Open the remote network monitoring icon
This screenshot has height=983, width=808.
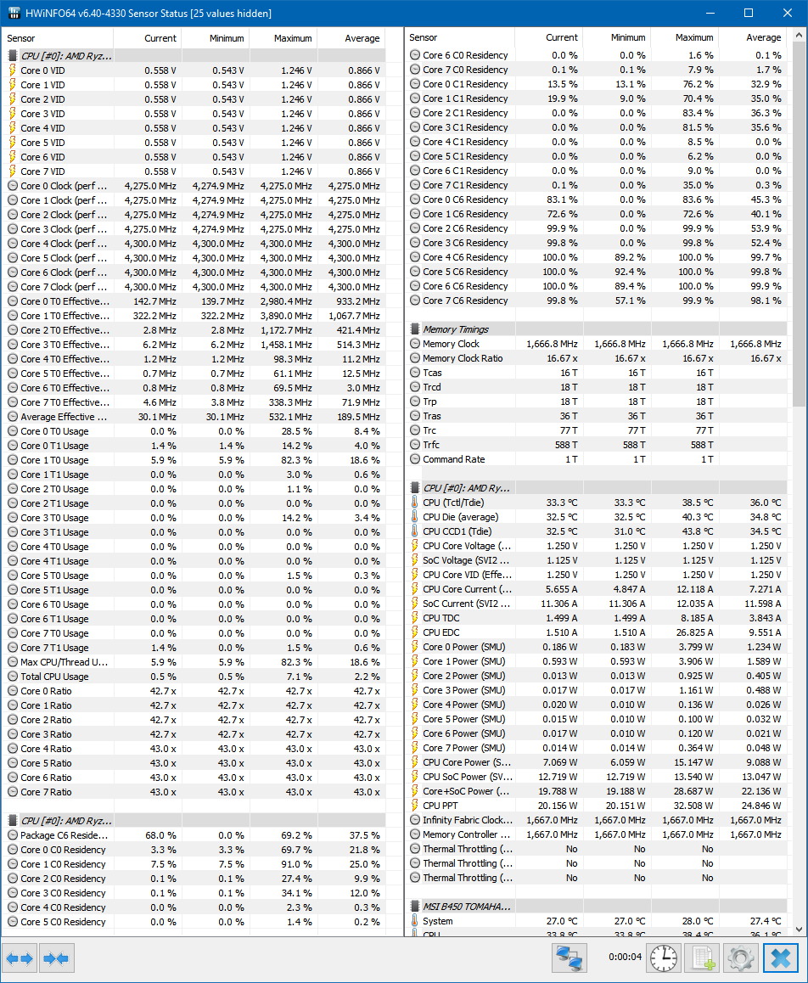pyautogui.click(x=570, y=958)
